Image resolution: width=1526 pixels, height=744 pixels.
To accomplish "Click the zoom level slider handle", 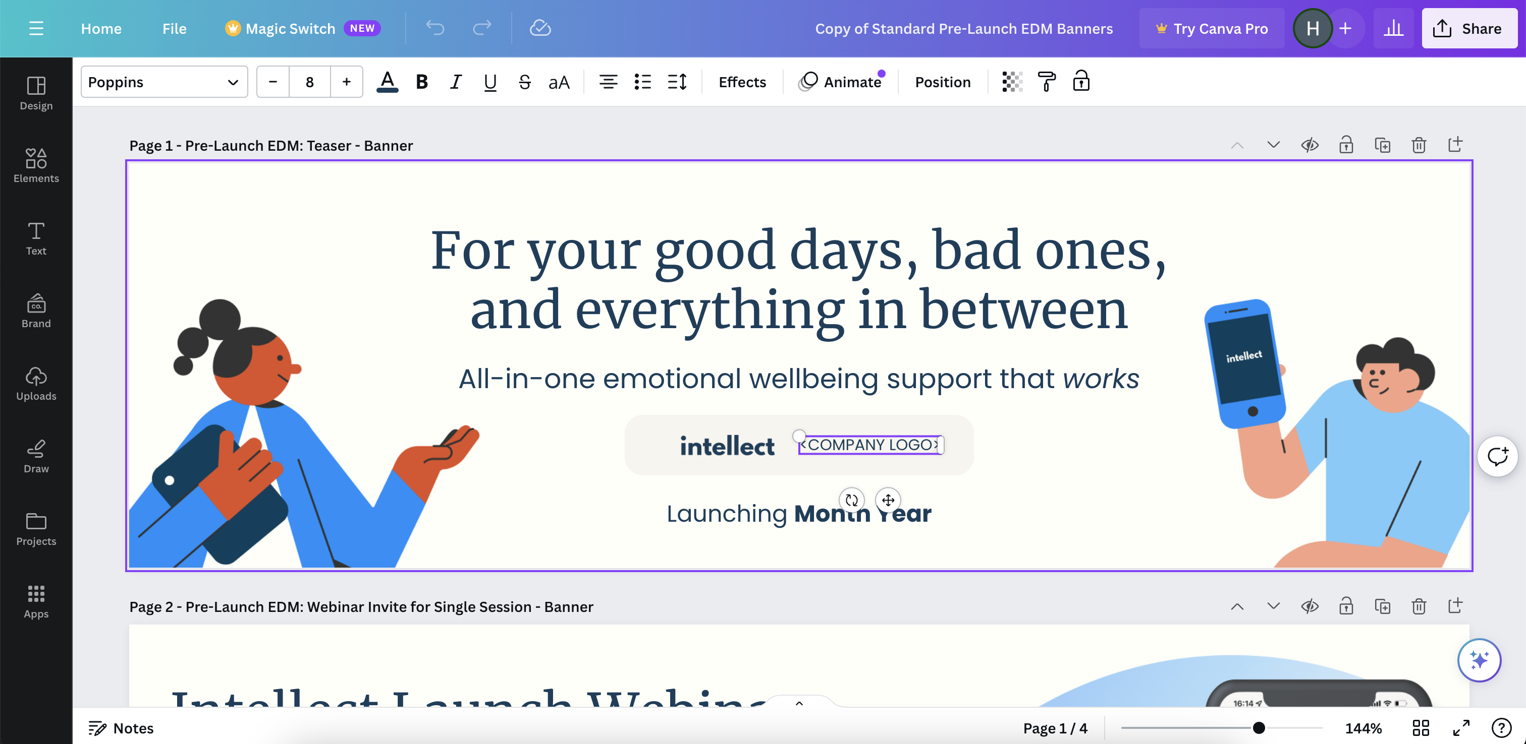I will (x=1259, y=728).
